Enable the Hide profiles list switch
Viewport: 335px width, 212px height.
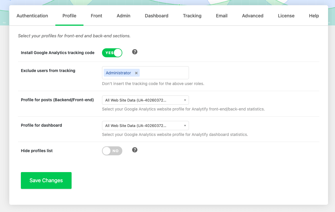point(112,151)
